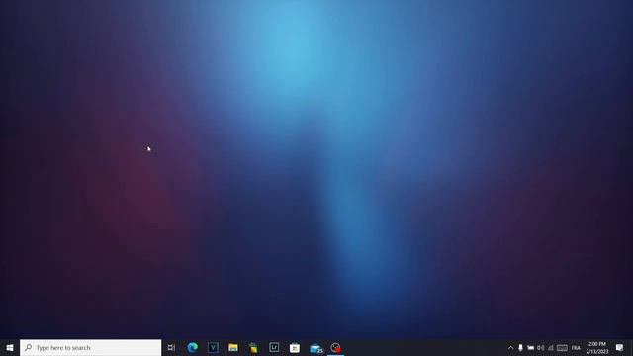This screenshot has height=356, width=633.
Task: Open the clock showing 2:00 PM
Action: [x=597, y=347]
